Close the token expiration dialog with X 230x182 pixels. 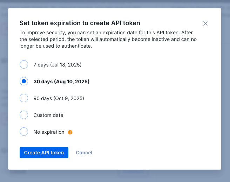pos(205,23)
